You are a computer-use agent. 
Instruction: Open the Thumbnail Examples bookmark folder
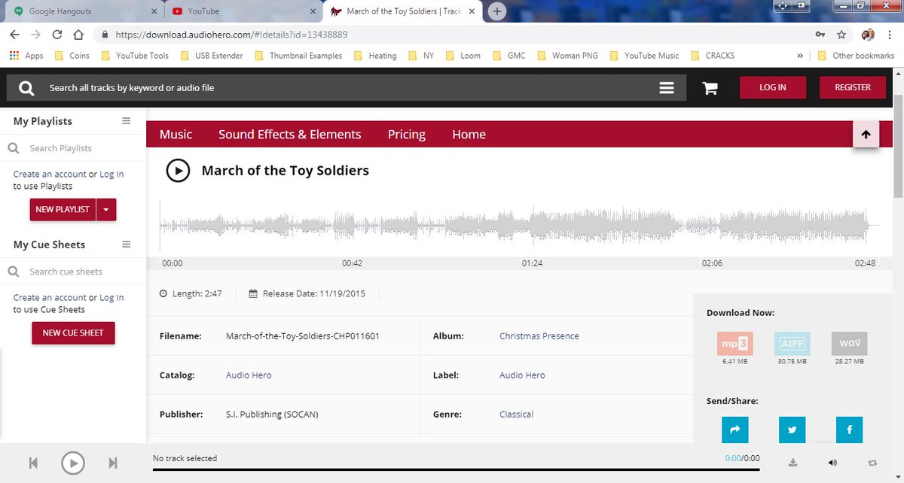click(x=298, y=56)
